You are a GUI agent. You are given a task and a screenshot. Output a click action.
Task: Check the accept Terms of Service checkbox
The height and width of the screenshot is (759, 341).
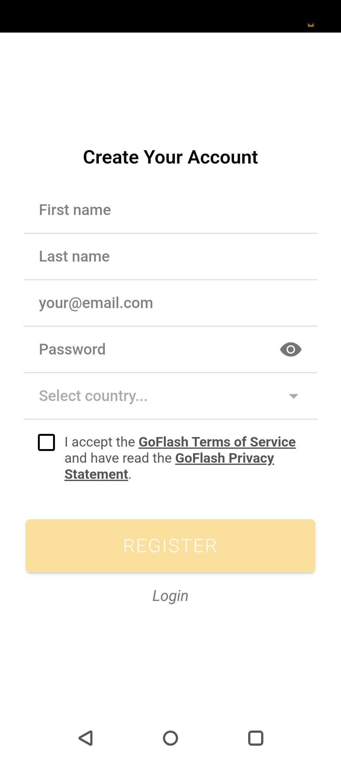click(46, 442)
